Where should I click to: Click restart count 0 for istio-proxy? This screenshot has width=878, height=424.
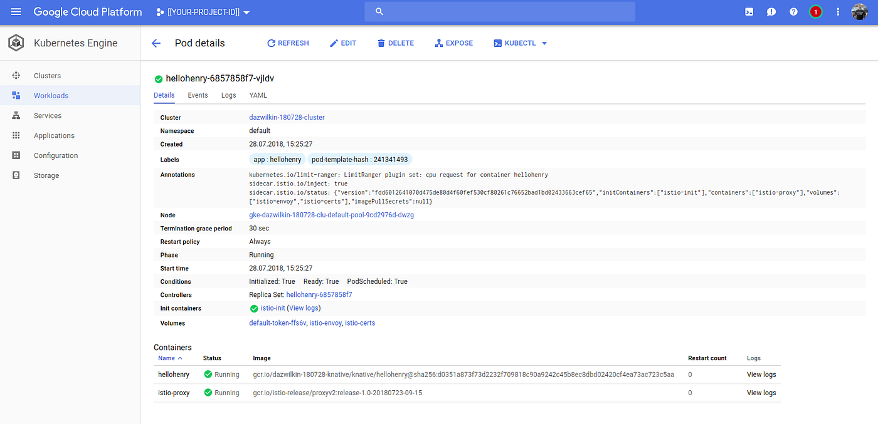(x=690, y=393)
